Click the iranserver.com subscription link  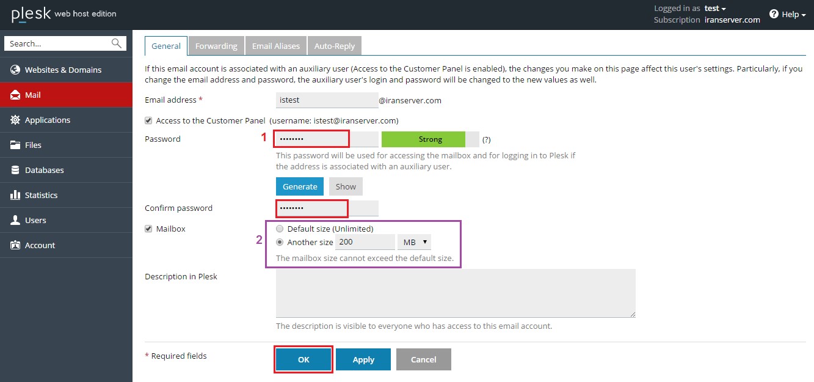click(x=732, y=20)
